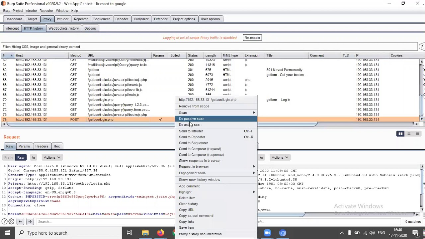The height and width of the screenshot is (239, 425).
Task: Toggle non-printing chars \n in request editor
Action: (33, 157)
